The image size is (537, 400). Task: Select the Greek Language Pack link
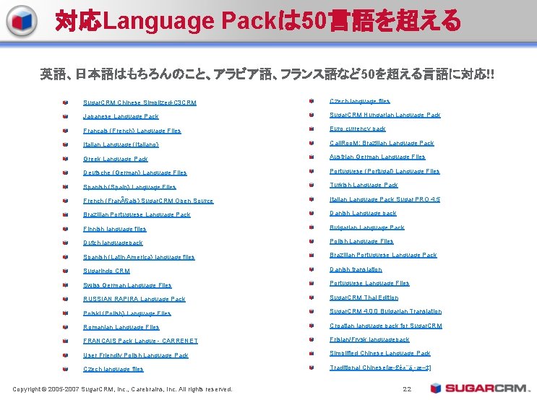coord(116,159)
